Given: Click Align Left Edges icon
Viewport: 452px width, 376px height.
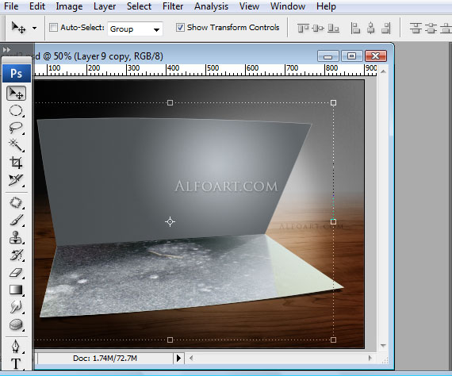Looking at the screenshot, I should click(355, 29).
